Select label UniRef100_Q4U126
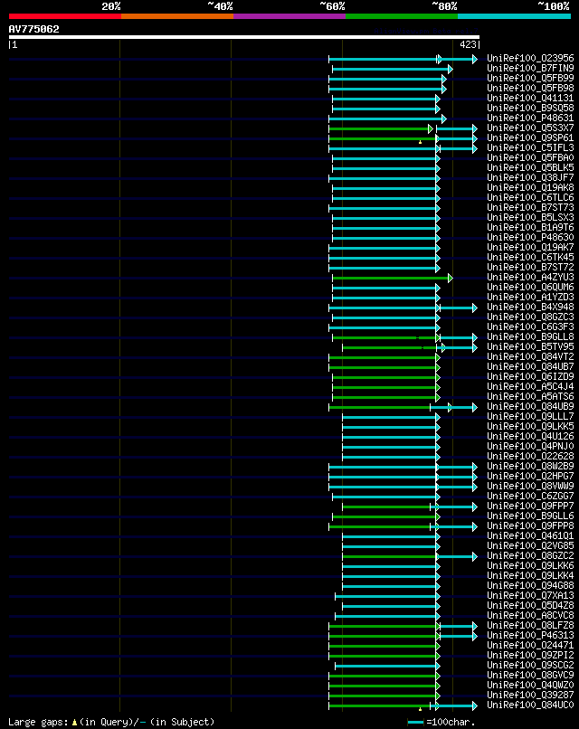 tap(531, 437)
